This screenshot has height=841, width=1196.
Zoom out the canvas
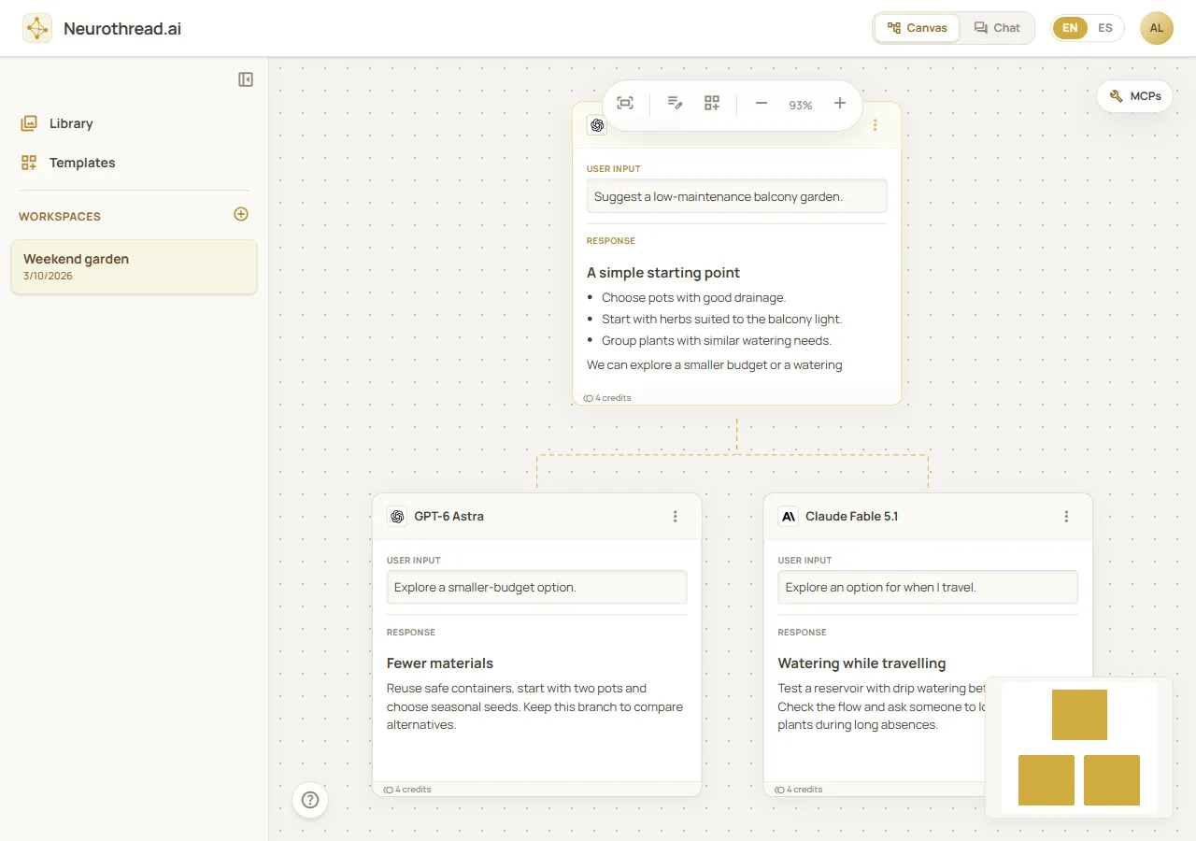(x=762, y=104)
